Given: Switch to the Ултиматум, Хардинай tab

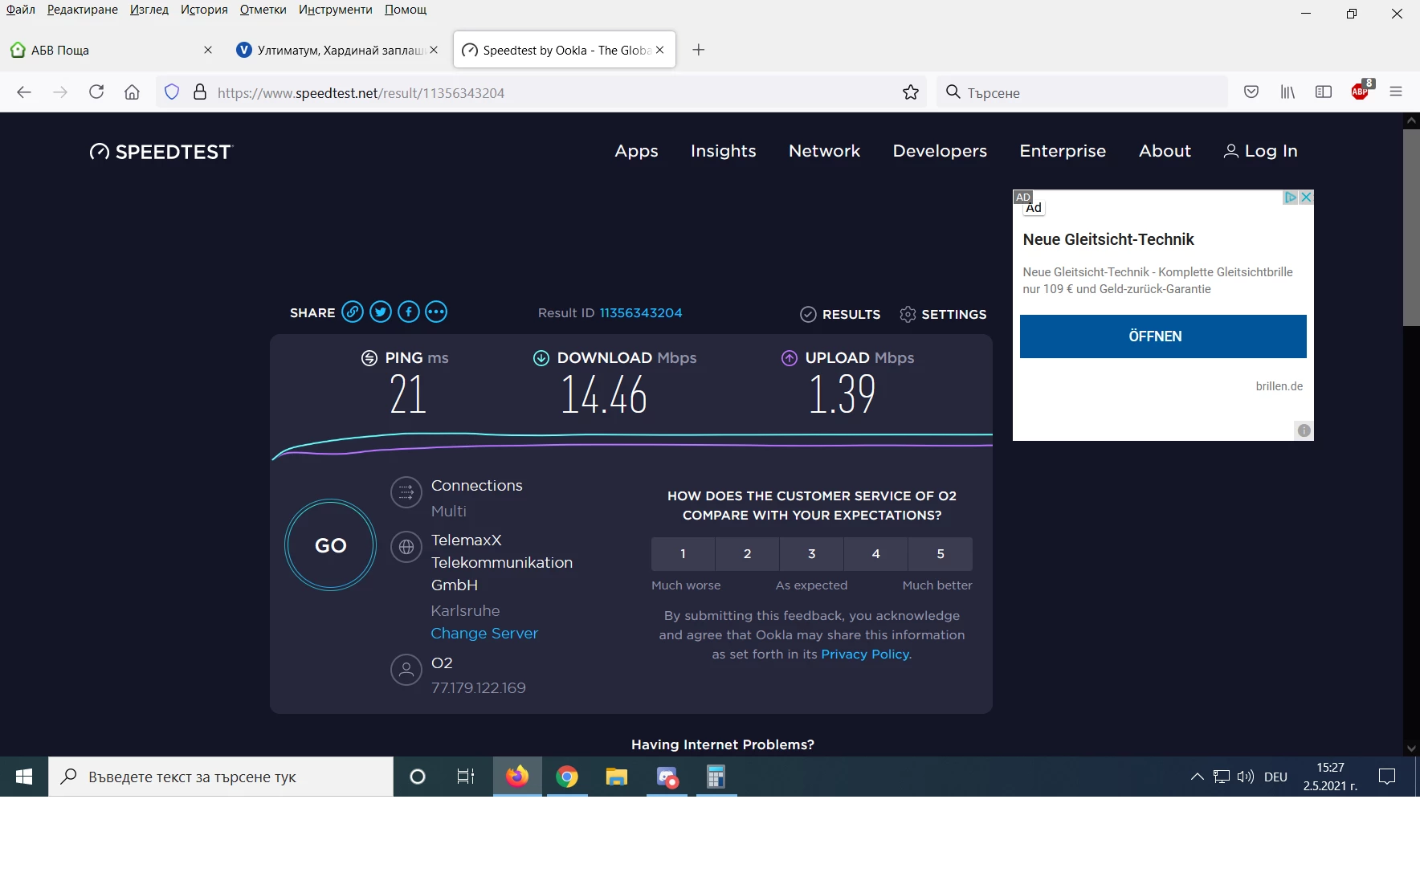Looking at the screenshot, I should click(337, 50).
